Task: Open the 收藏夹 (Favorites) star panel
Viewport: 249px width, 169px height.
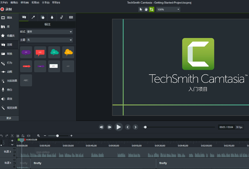Action: [9, 36]
